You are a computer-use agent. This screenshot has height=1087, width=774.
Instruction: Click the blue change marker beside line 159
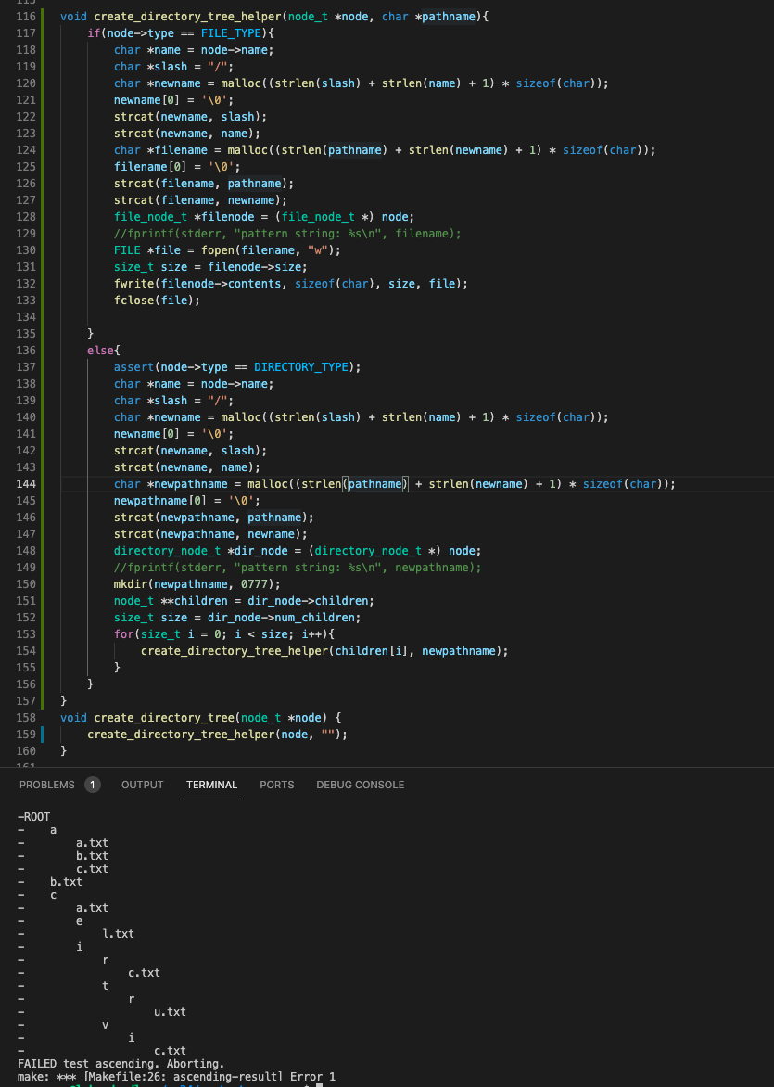[43, 735]
